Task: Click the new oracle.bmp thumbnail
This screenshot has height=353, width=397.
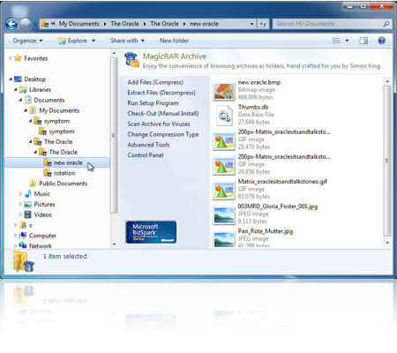Action: click(224, 91)
